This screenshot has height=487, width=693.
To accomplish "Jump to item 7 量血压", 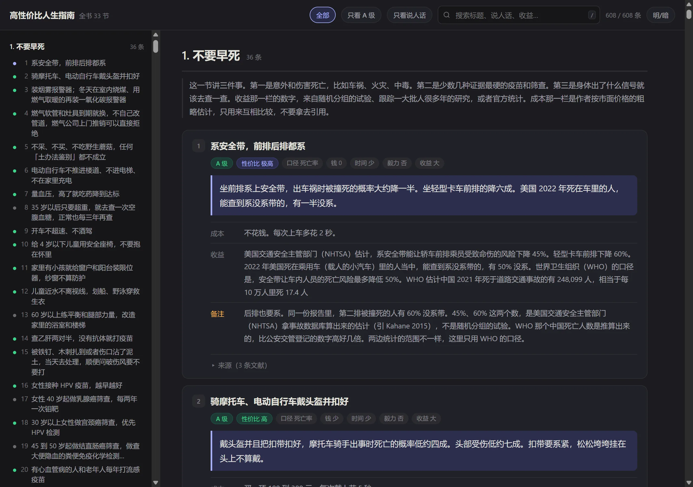I will tap(77, 194).
